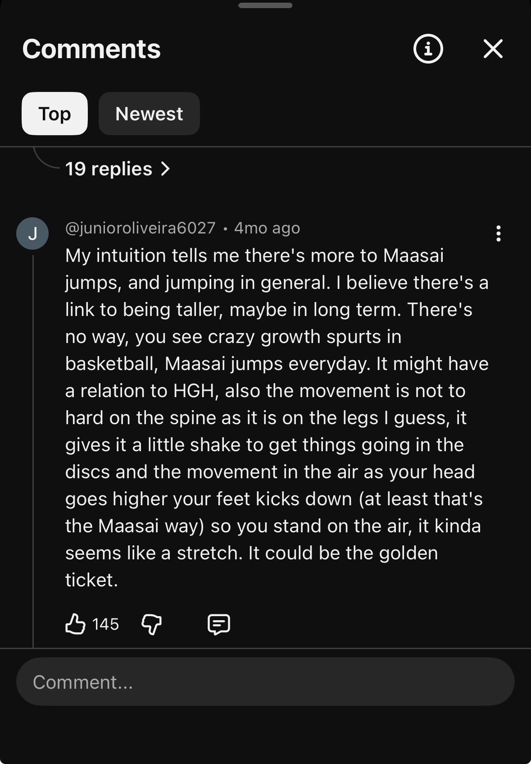The image size is (531, 764).
Task: Tap the reply speech bubble icon
Action: pos(219,624)
